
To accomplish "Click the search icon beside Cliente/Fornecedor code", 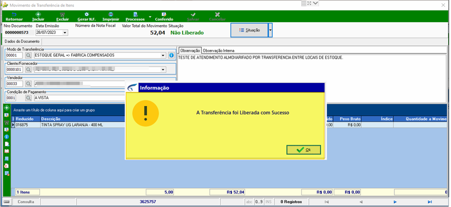I will pos(28,69).
